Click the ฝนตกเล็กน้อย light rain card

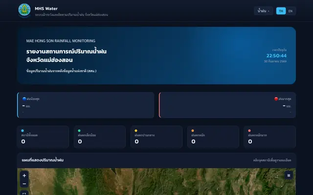tap(100, 137)
